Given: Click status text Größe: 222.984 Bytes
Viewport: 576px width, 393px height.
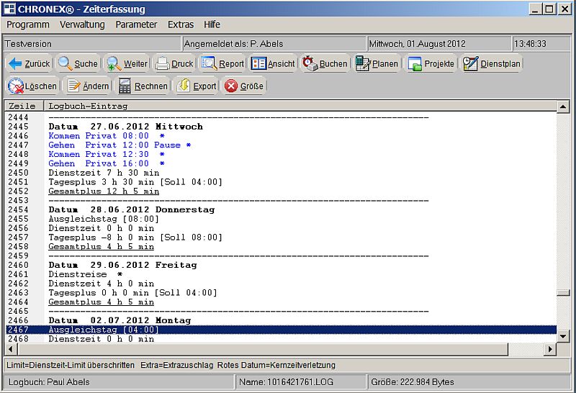Looking at the screenshot, I should point(412,382).
